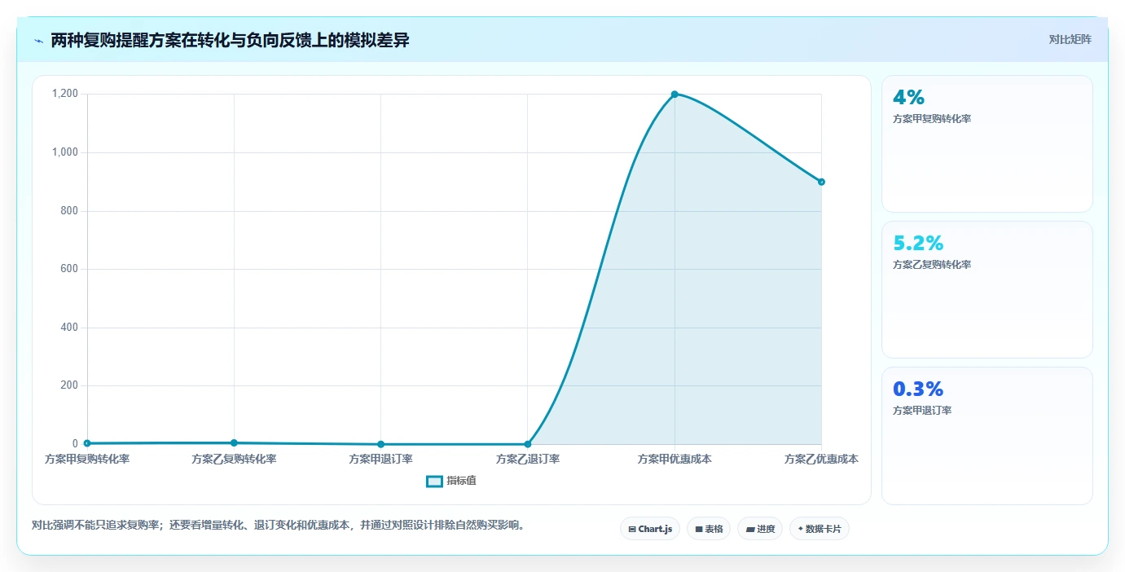
Task: Click the 方案乙退订率 data point
Action: point(528,444)
